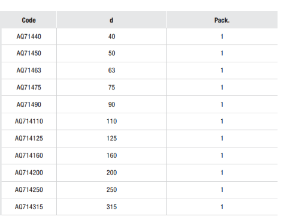Click the diameter value 200

pyautogui.click(x=111, y=173)
